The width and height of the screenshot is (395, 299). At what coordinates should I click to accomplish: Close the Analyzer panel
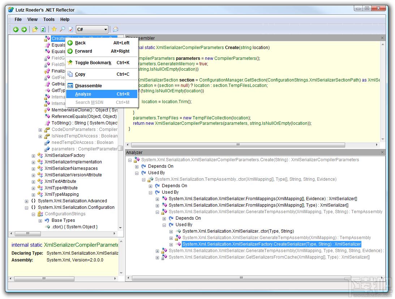[x=382, y=153]
